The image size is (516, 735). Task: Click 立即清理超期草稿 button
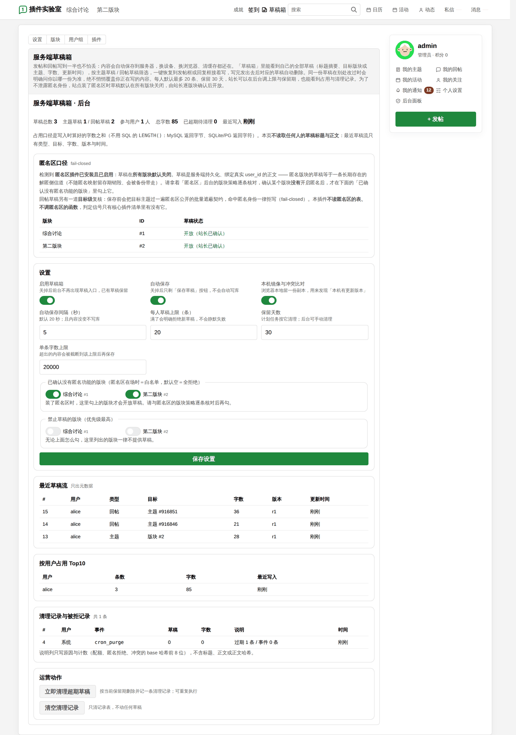click(x=68, y=691)
